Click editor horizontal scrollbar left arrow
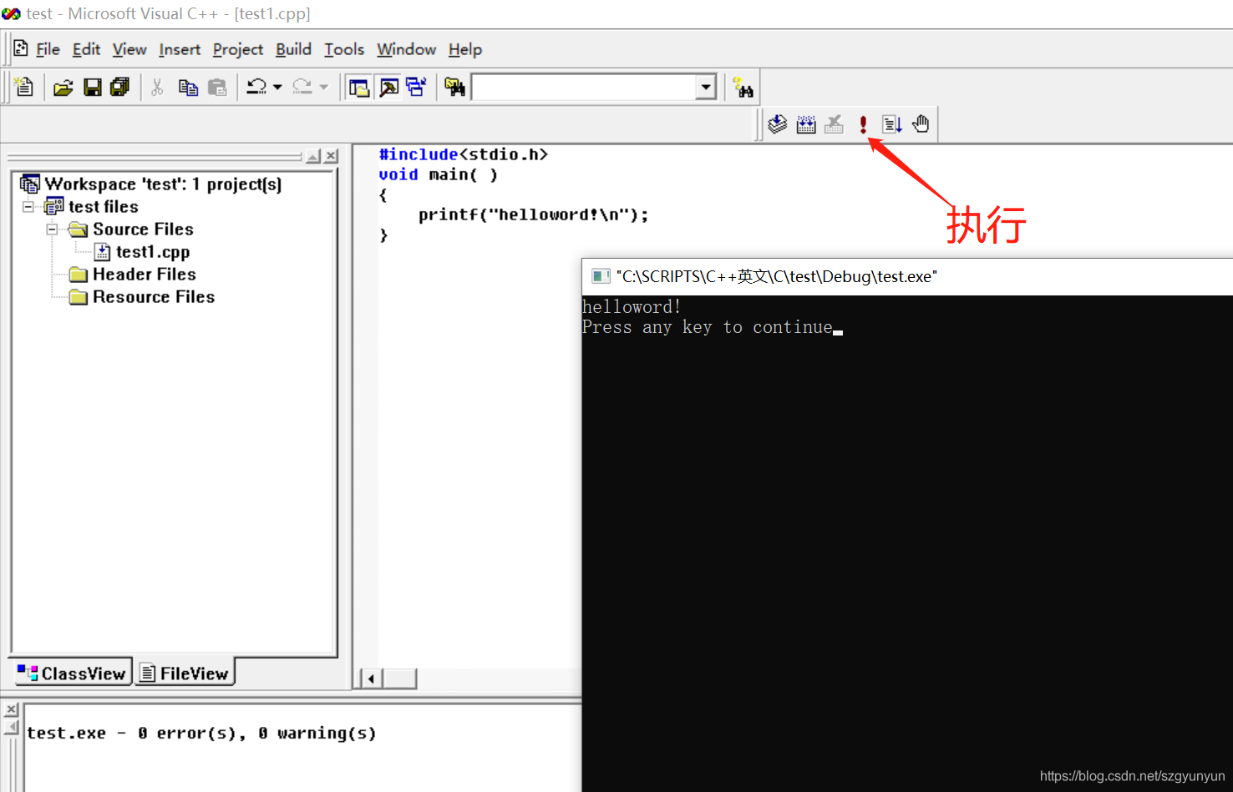The height and width of the screenshot is (792, 1233). tap(371, 678)
